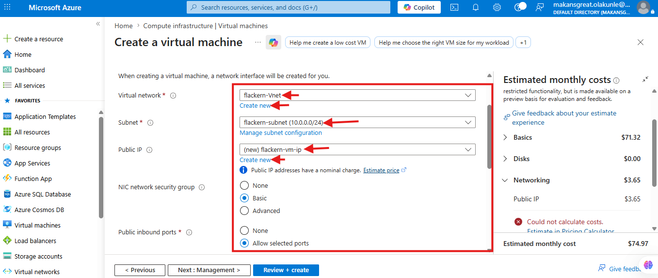
Task: Collapse the left sidebar with double-chevron icon
Action: click(x=98, y=24)
